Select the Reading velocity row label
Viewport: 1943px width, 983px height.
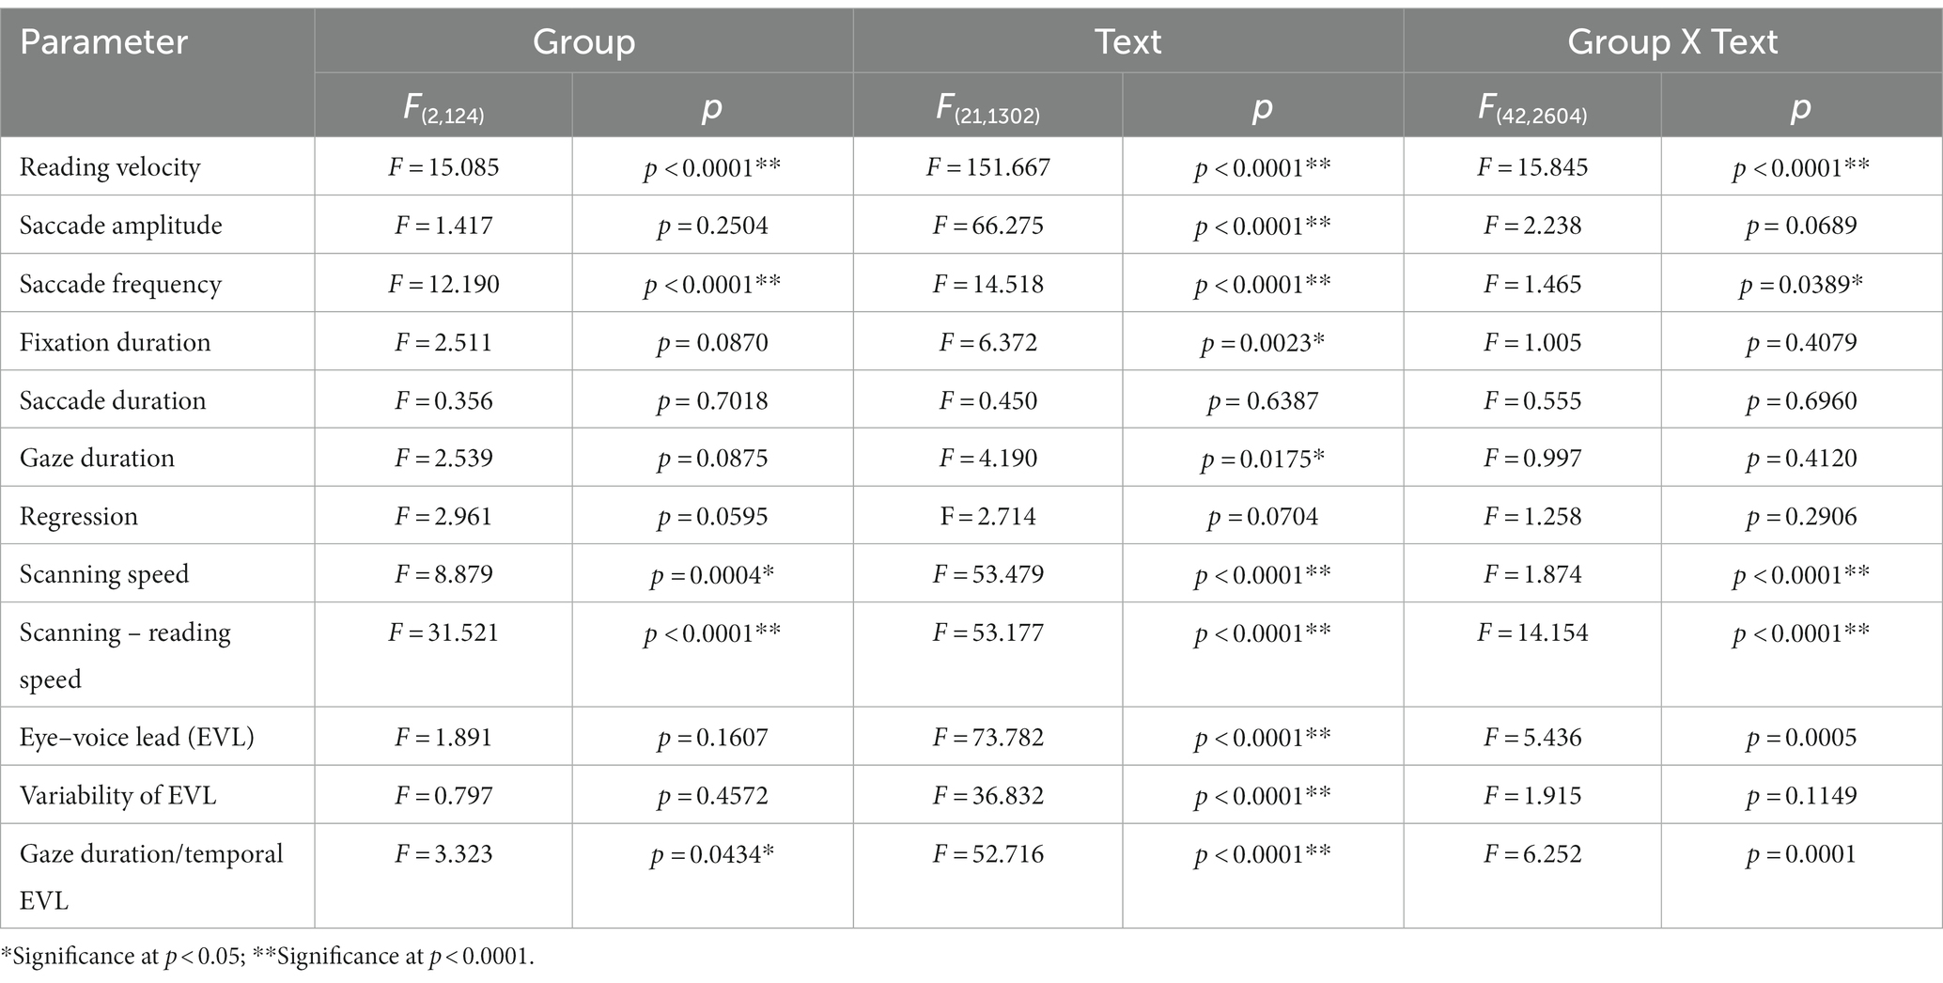pyautogui.click(x=110, y=167)
